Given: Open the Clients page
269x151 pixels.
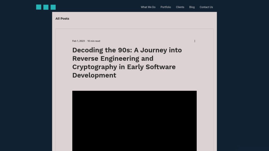Looking at the screenshot, I should click(180, 7).
